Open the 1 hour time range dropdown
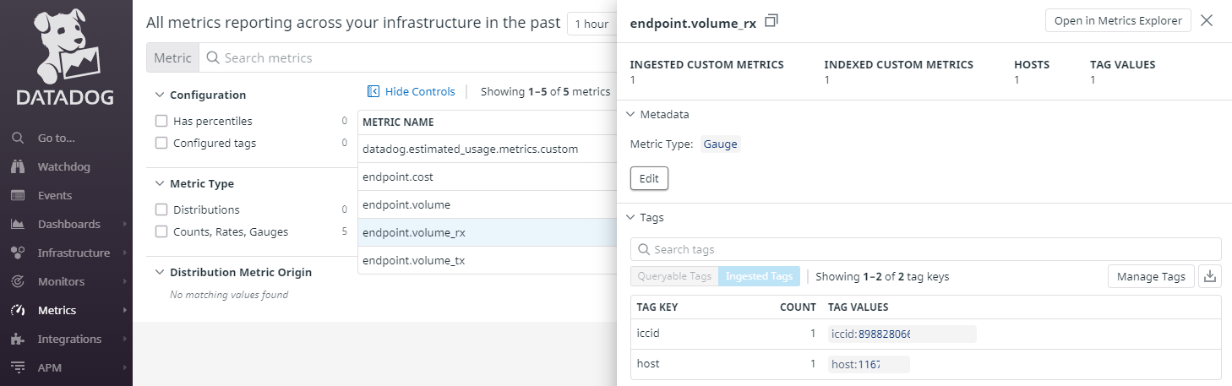 591,24
